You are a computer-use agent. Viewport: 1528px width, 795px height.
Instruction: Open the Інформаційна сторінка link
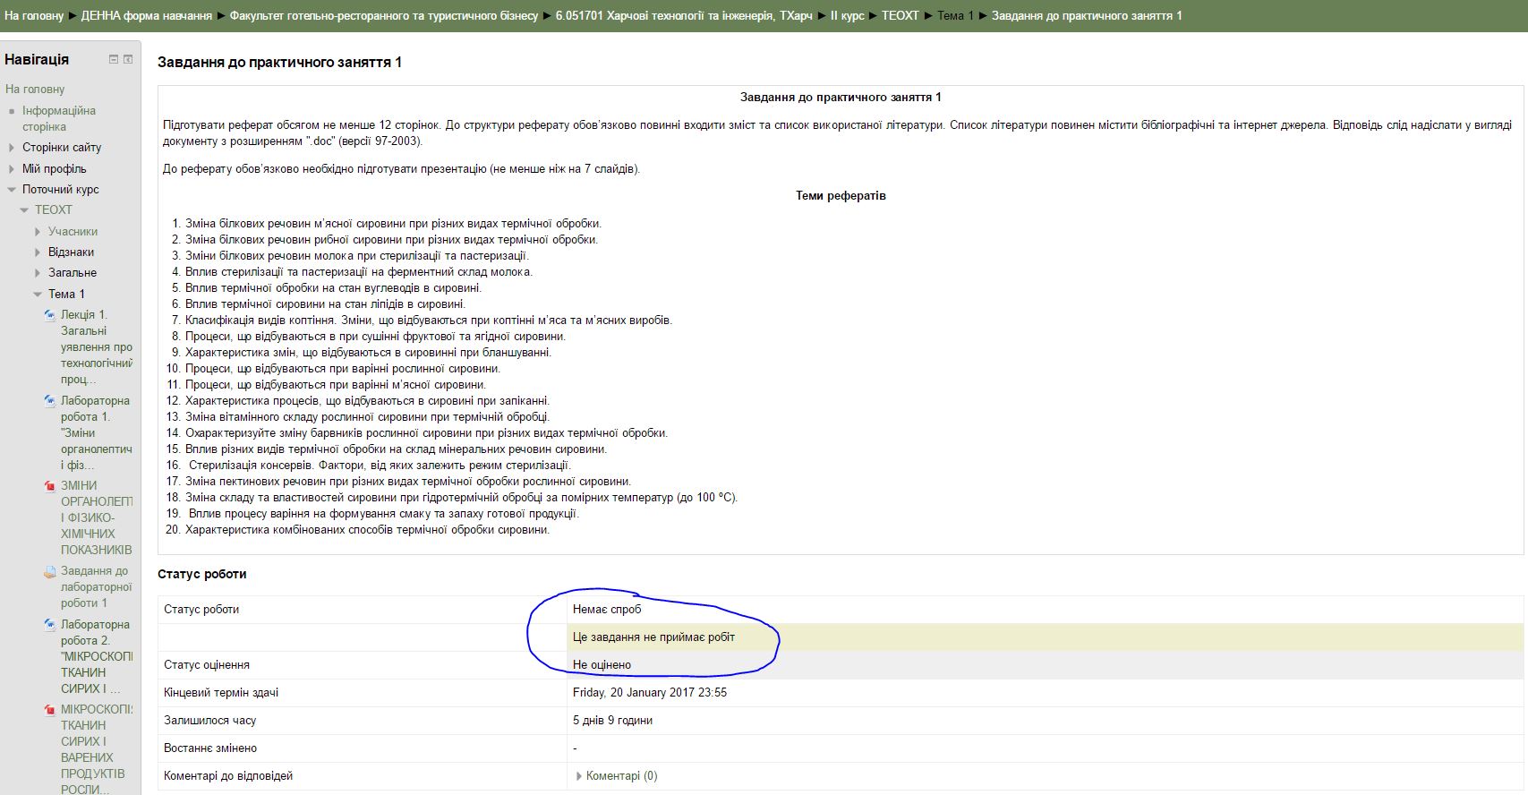[x=58, y=118]
